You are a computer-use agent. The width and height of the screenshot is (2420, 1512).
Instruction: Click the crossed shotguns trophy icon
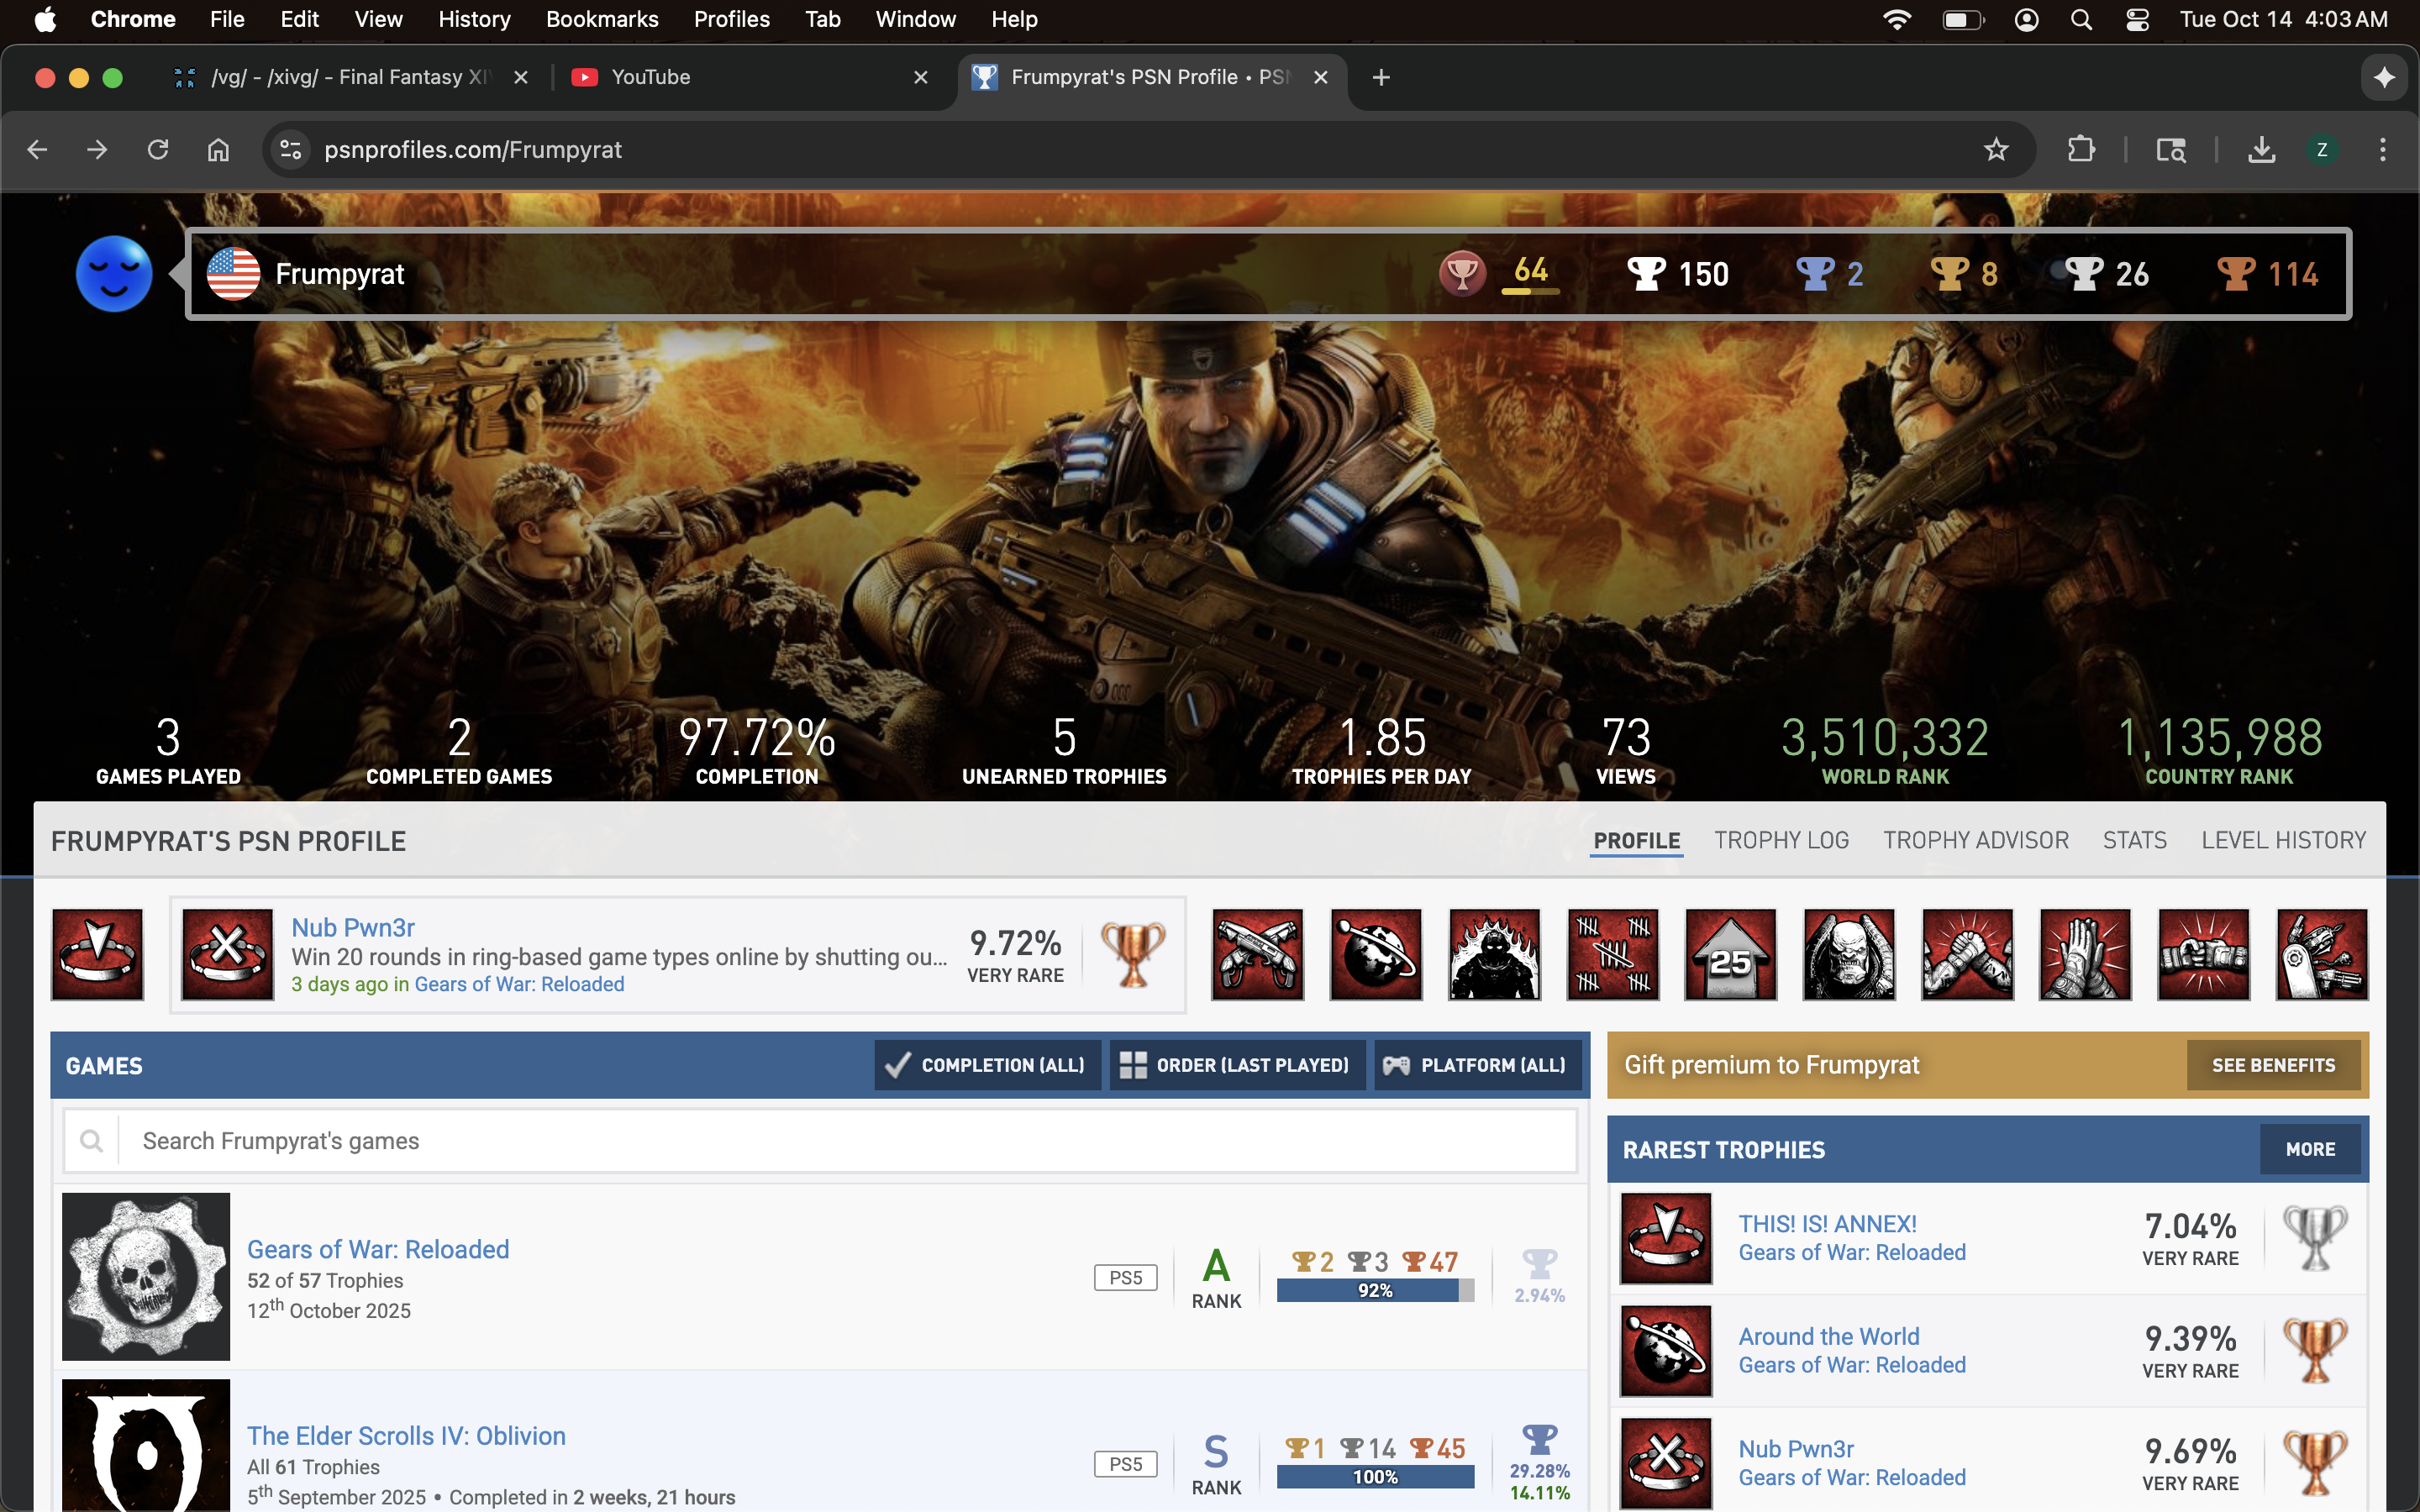1257,954
